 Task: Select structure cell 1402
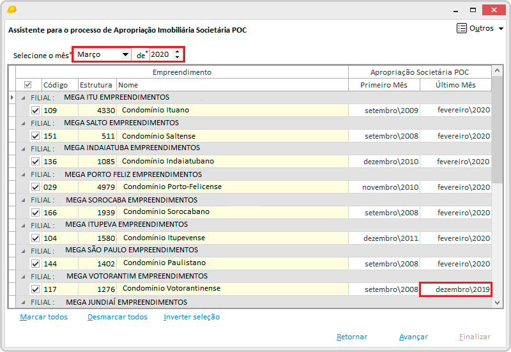coord(97,264)
